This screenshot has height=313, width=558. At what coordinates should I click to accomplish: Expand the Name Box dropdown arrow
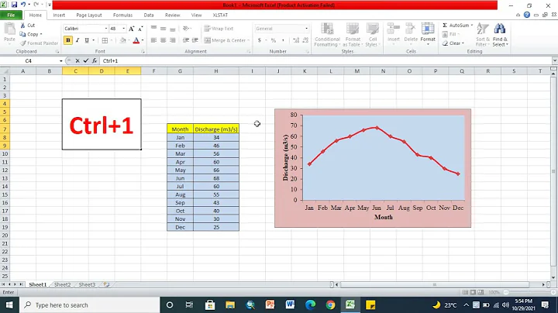click(x=61, y=61)
